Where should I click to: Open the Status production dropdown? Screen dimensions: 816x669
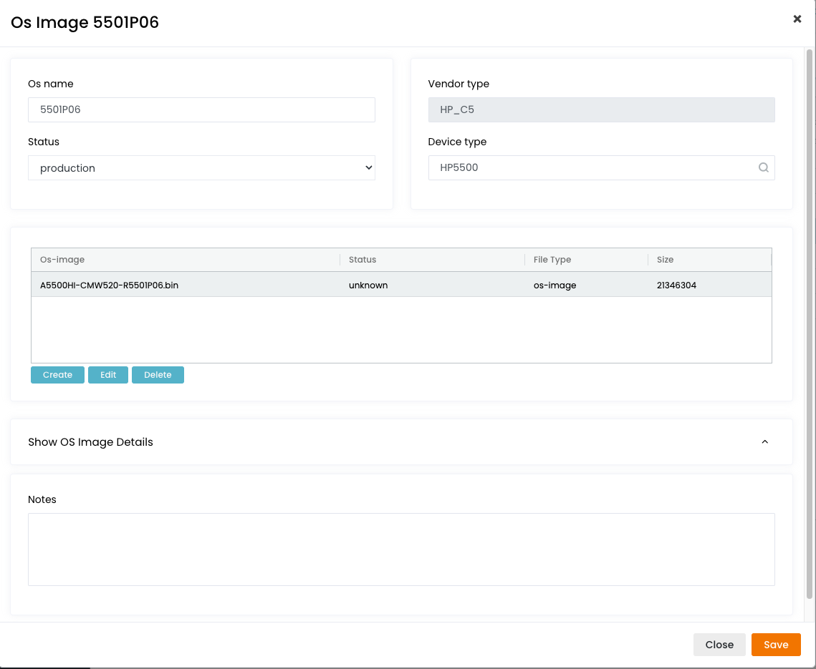point(201,168)
